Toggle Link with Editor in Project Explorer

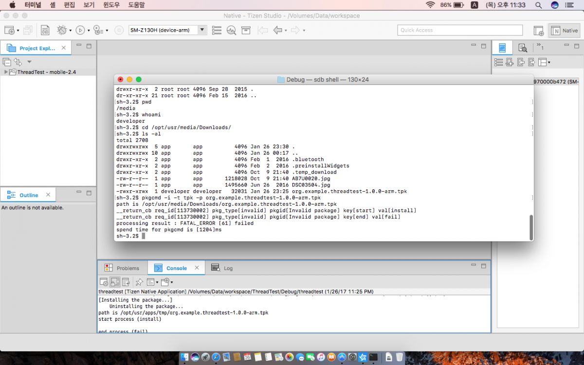[18, 62]
